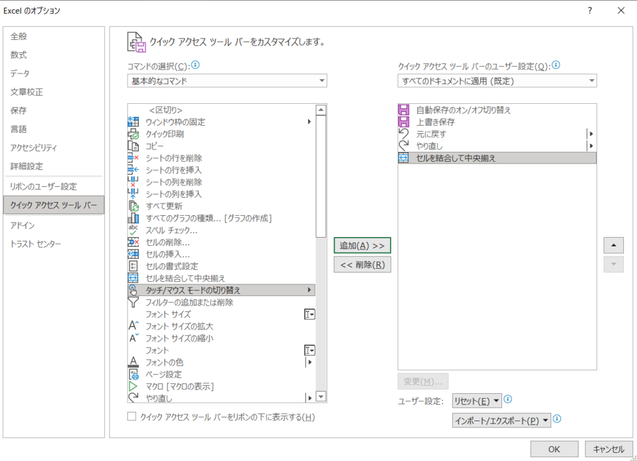Screen dimensions: 637x461
Task: Click the move up arrow button
Action: (613, 246)
